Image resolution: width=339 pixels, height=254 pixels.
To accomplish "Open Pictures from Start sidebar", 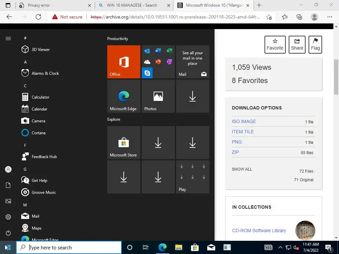I will tap(8, 201).
